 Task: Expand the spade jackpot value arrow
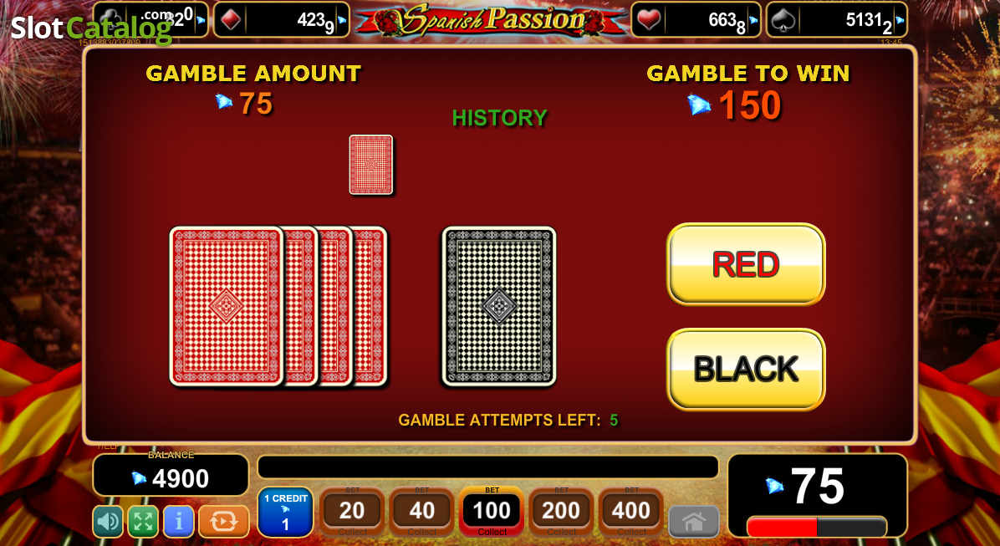click(900, 20)
